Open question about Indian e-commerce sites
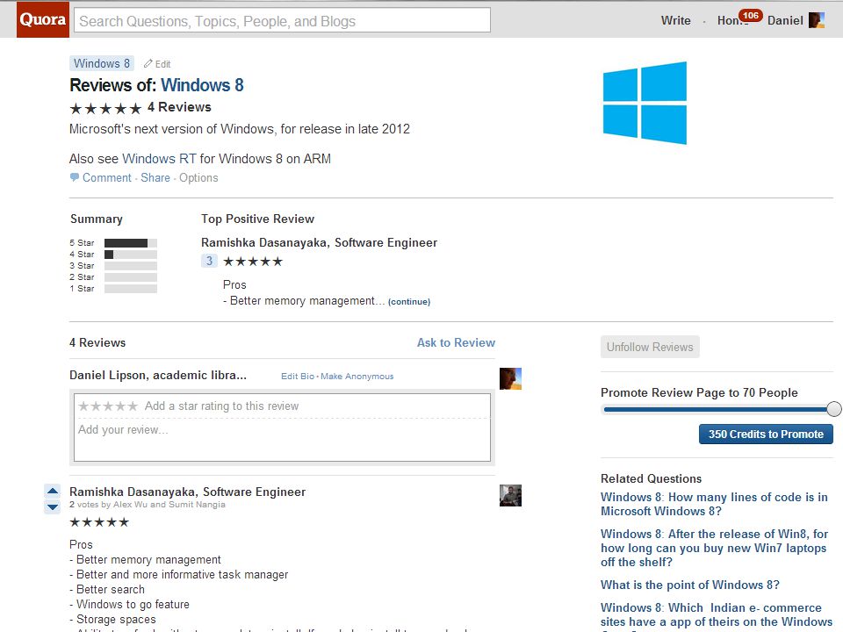843x632 pixels. coord(717,616)
